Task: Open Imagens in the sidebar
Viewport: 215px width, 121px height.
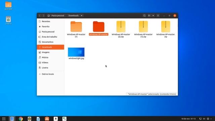Action: 50,52
